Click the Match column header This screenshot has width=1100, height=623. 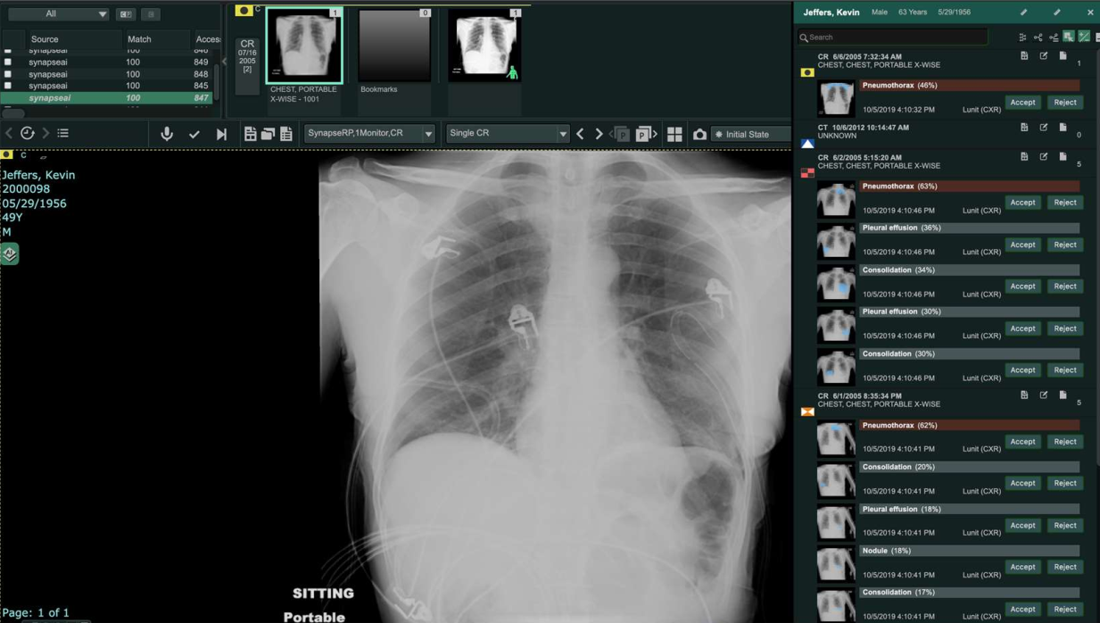139,39
